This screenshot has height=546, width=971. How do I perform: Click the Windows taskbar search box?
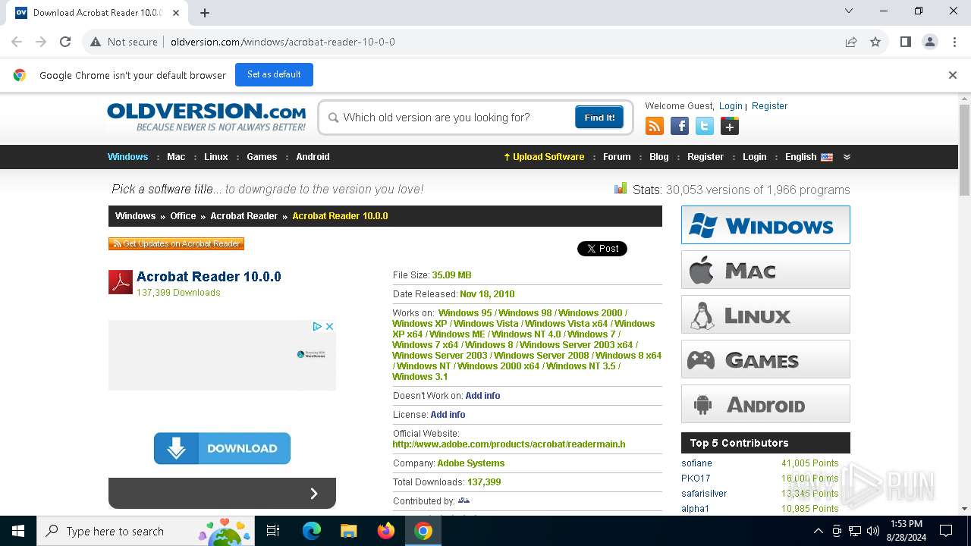pyautogui.click(x=144, y=531)
